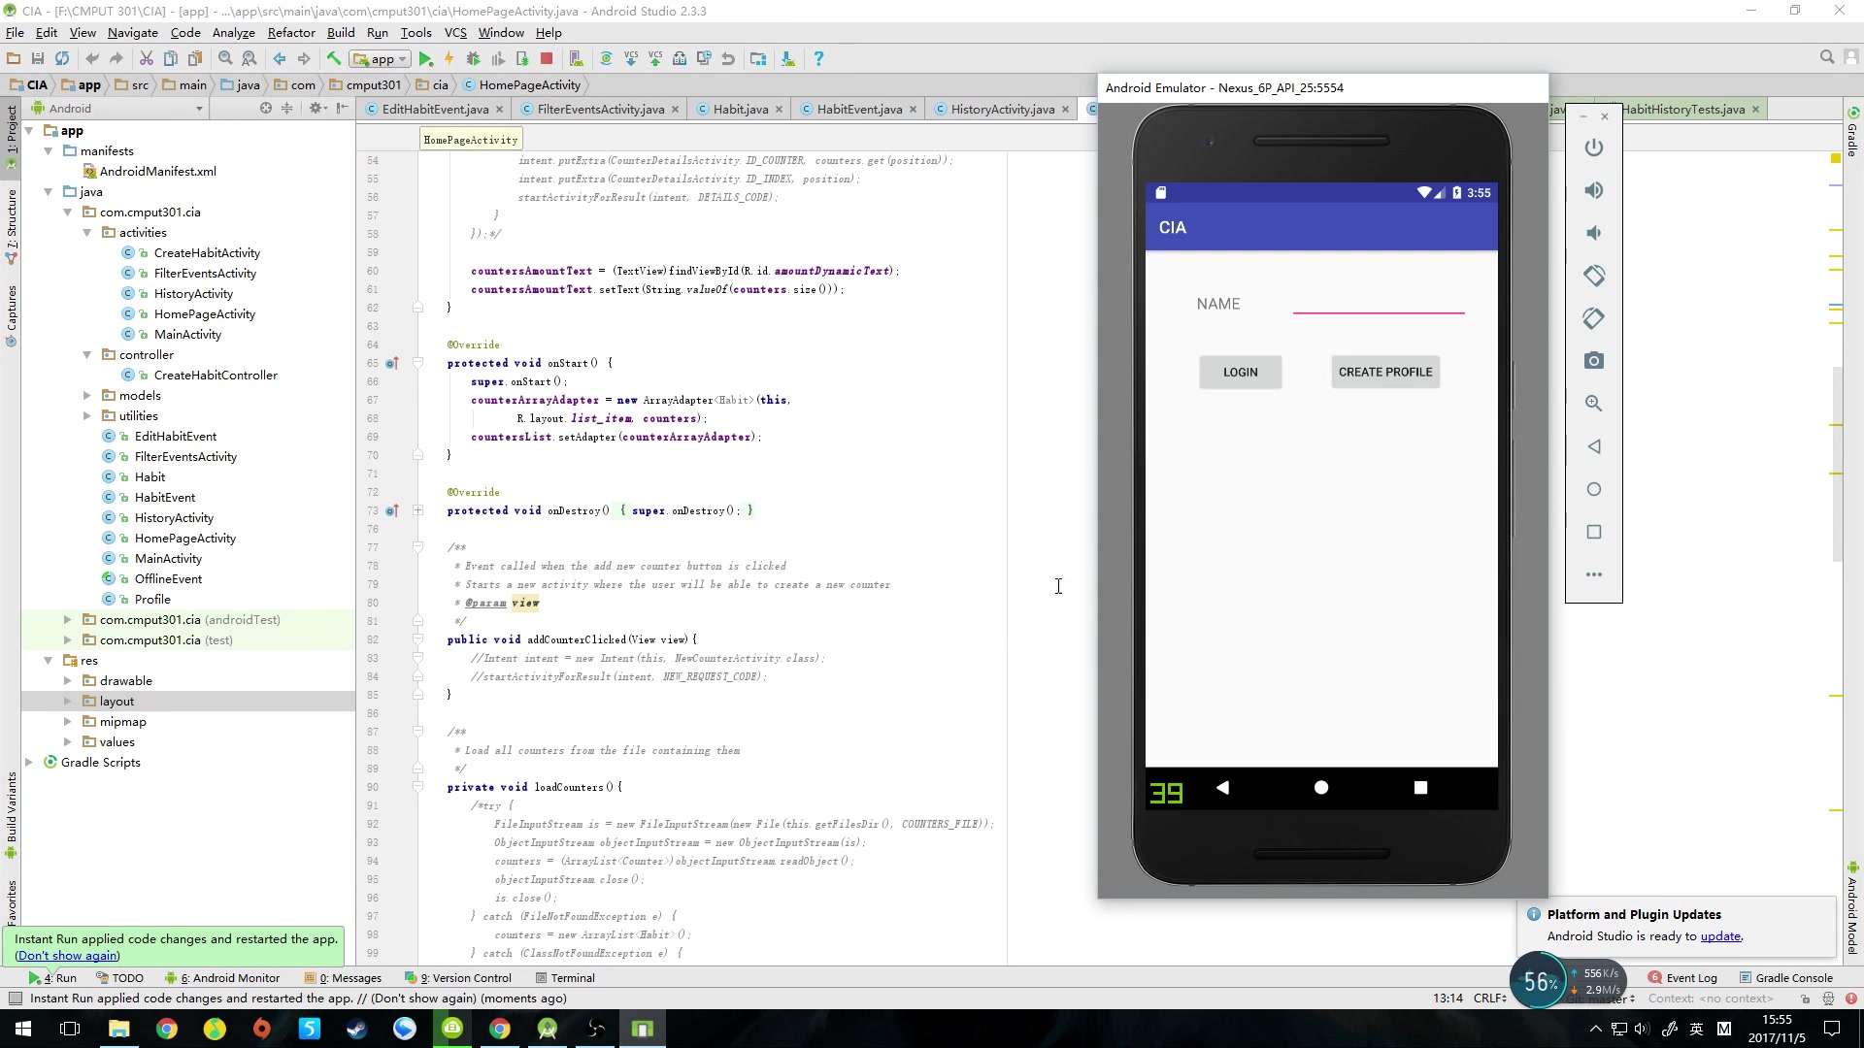This screenshot has width=1864, height=1048.
Task: Expand the com.cmput301.cia androidTest package
Action: pos(67,619)
